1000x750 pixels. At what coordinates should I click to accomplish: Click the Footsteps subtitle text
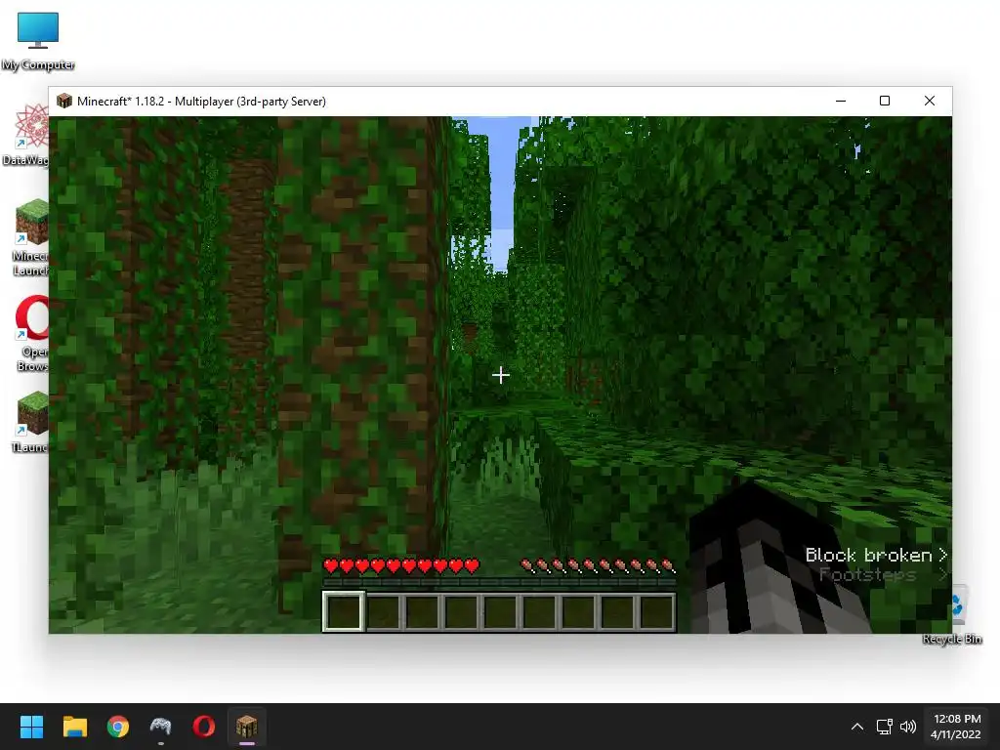(x=867, y=574)
